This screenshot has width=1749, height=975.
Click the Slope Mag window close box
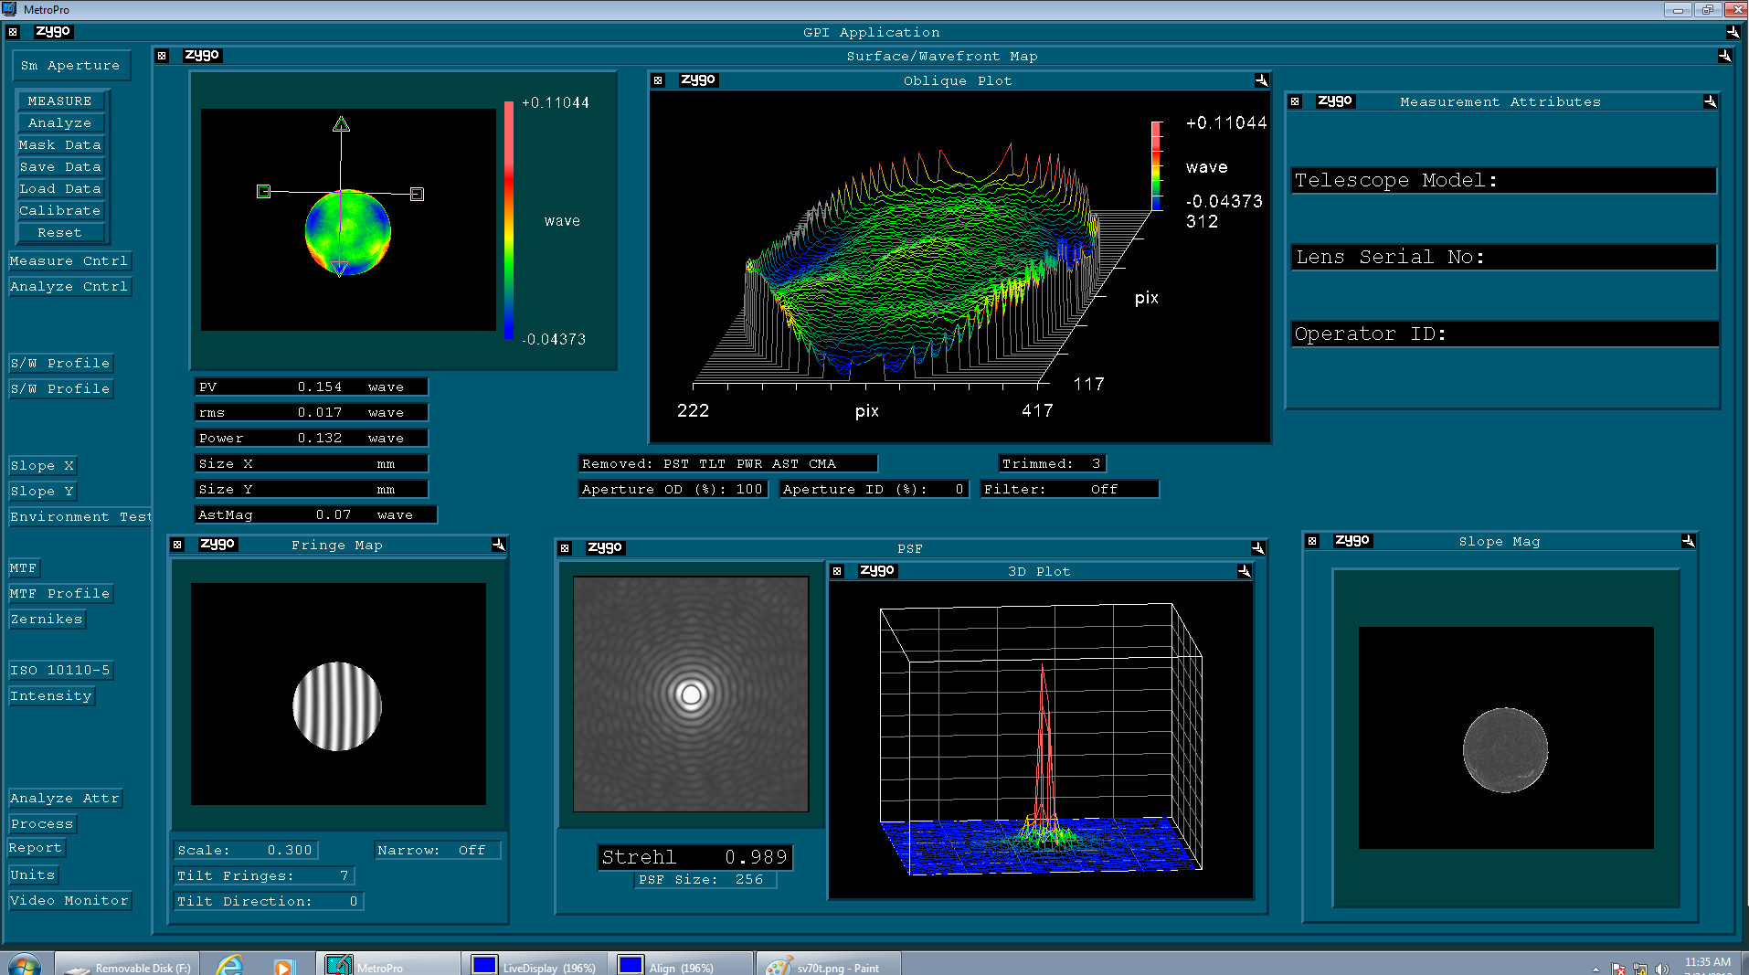click(x=1312, y=541)
